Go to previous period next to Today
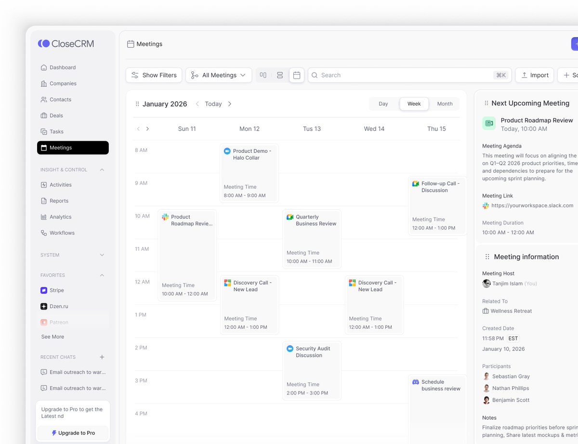The width and height of the screenshot is (578, 444). click(197, 104)
